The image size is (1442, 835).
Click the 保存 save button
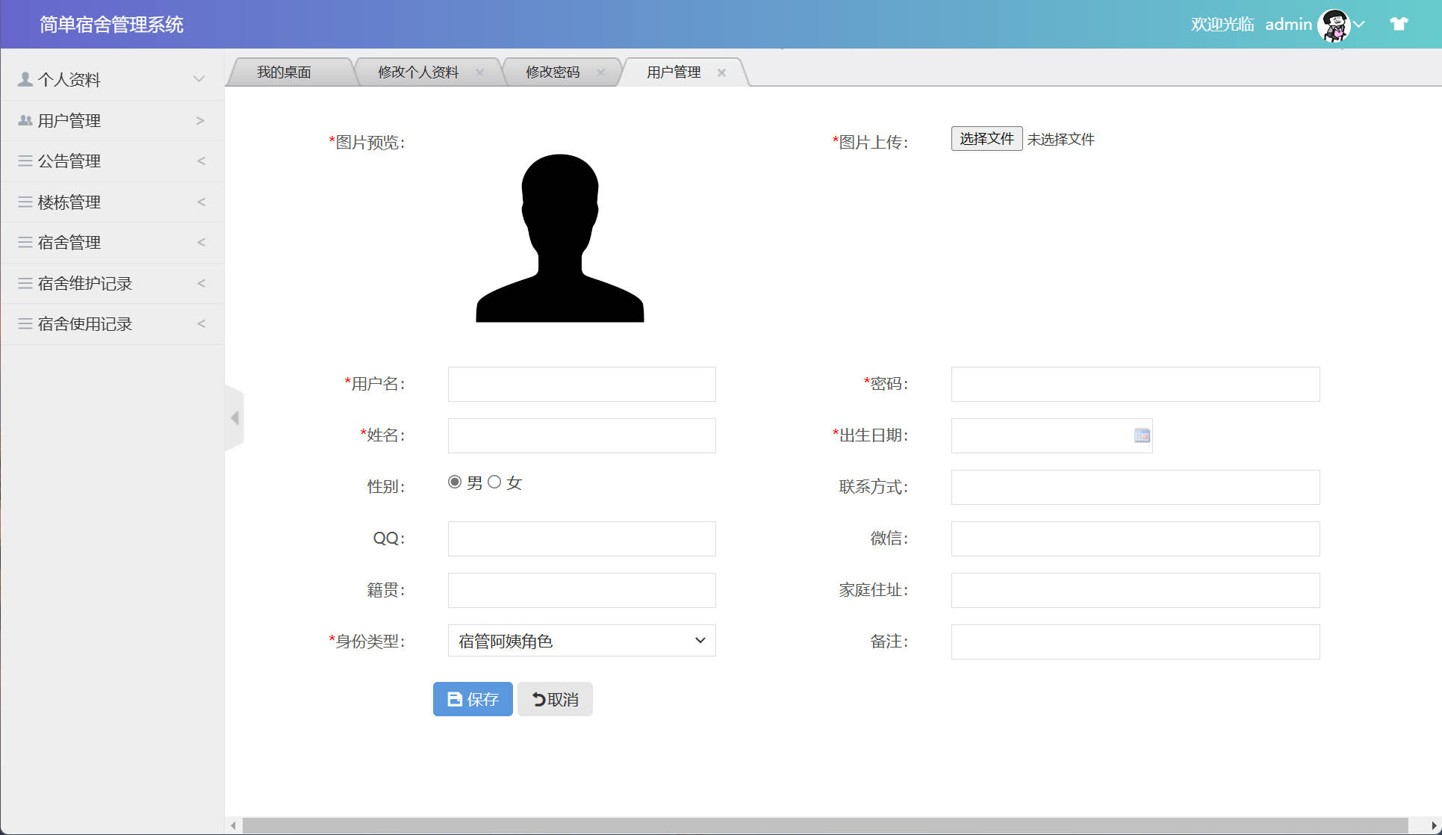[x=472, y=699]
